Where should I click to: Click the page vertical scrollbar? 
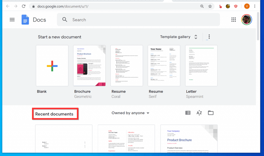[x=258, y=26]
